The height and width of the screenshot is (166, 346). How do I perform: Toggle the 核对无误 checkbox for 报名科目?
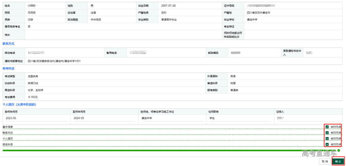[327, 145]
